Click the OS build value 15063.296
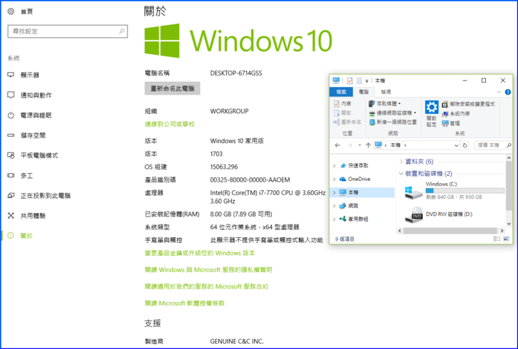This screenshot has width=518, height=349. [224, 167]
